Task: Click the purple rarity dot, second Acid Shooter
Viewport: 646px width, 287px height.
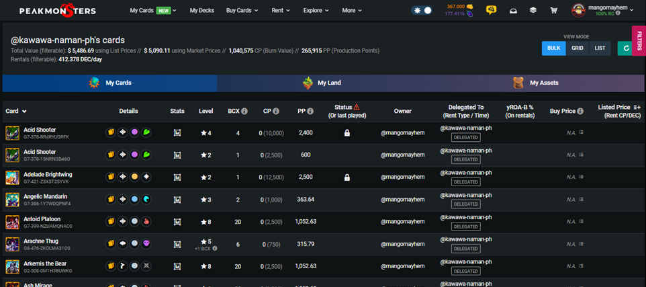Action: pyautogui.click(x=134, y=155)
